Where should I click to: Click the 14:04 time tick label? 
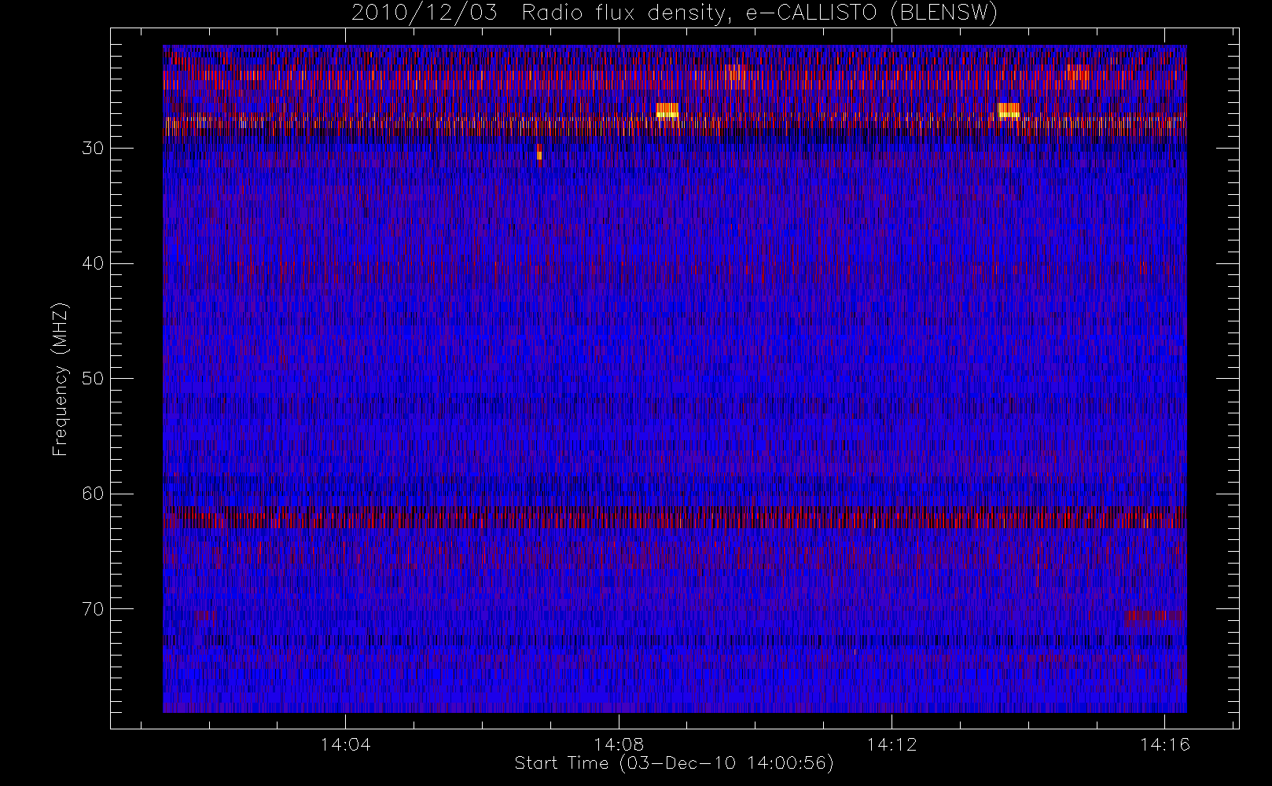345,744
